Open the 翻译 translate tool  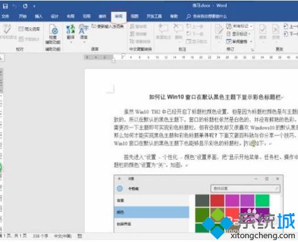pyautogui.click(x=70, y=32)
